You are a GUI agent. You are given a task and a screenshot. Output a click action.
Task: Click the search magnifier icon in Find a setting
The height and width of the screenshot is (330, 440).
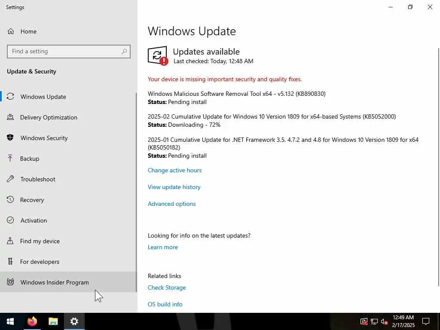(124, 52)
